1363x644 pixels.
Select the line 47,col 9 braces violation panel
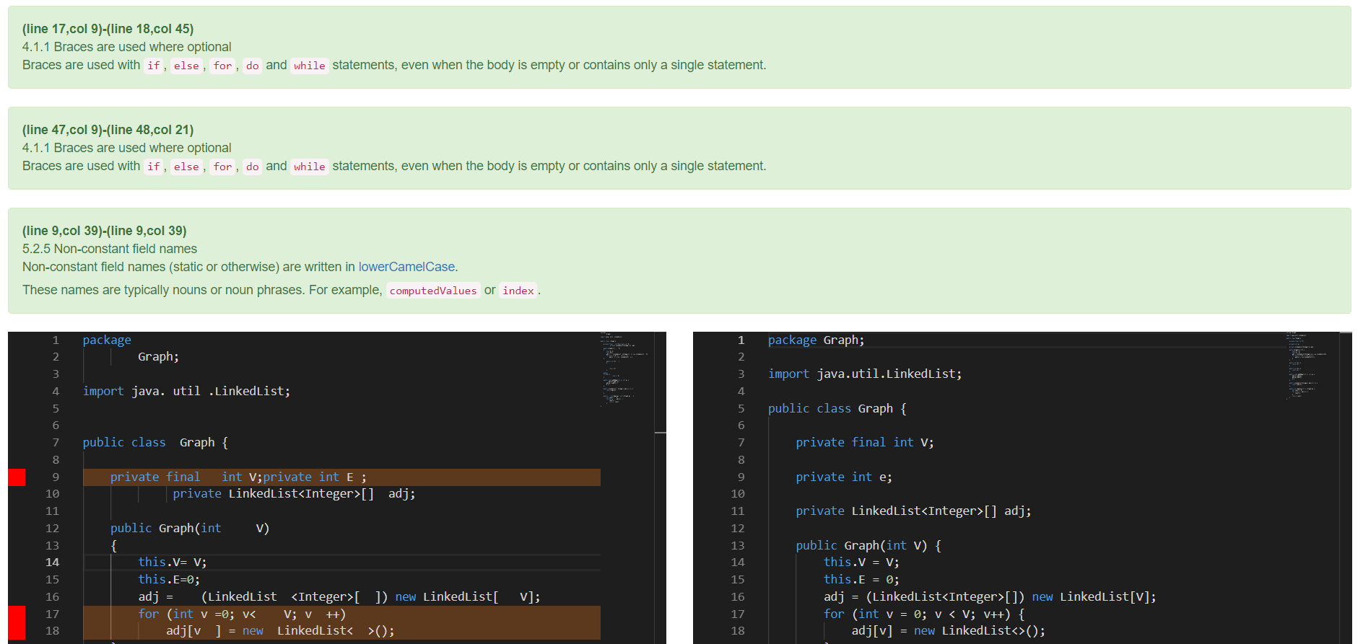679,149
